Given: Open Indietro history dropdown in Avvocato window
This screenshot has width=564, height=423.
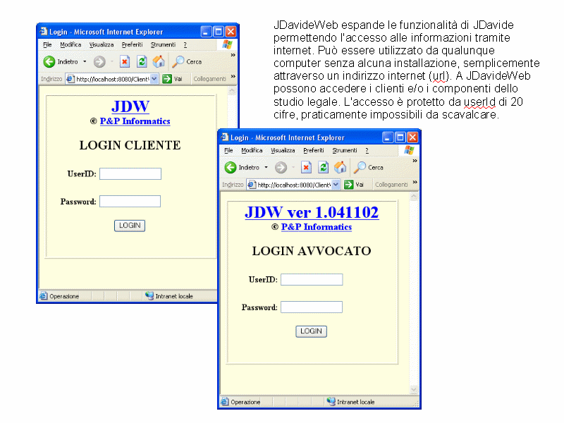Looking at the screenshot, I should click(x=266, y=168).
